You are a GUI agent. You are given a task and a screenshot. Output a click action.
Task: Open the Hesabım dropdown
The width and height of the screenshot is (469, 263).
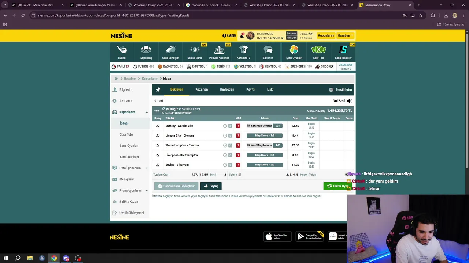pos(345,35)
